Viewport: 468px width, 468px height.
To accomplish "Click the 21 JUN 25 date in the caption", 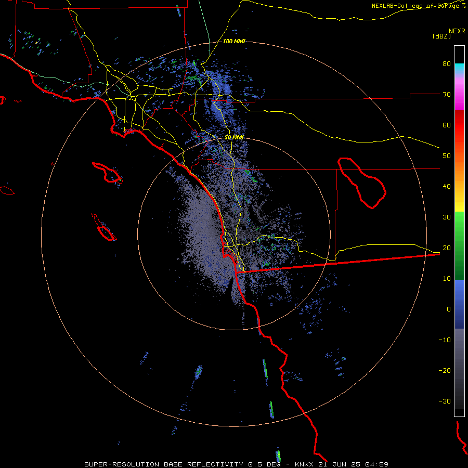I will click(x=339, y=464).
